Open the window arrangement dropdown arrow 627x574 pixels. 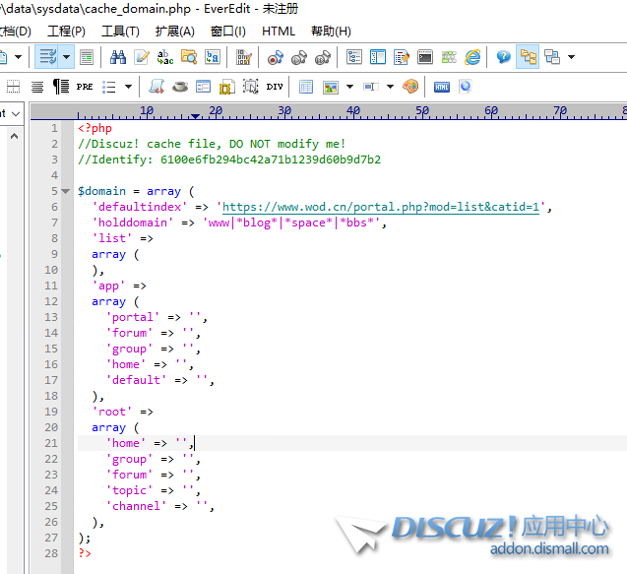[572, 57]
